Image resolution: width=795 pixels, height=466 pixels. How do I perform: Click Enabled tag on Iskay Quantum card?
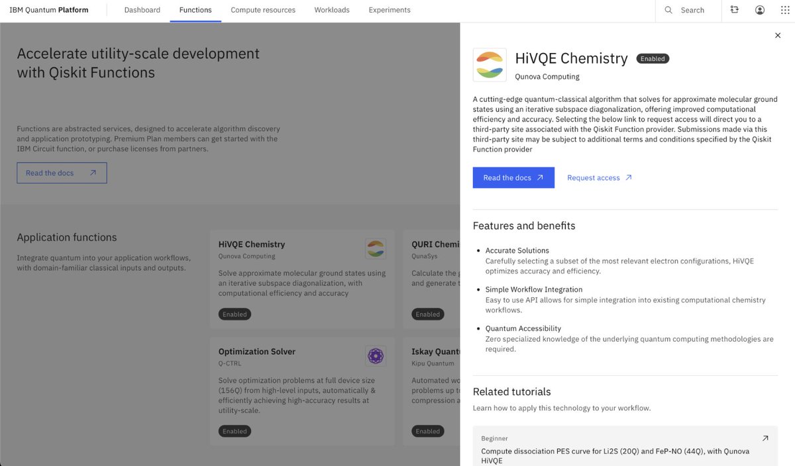point(427,431)
